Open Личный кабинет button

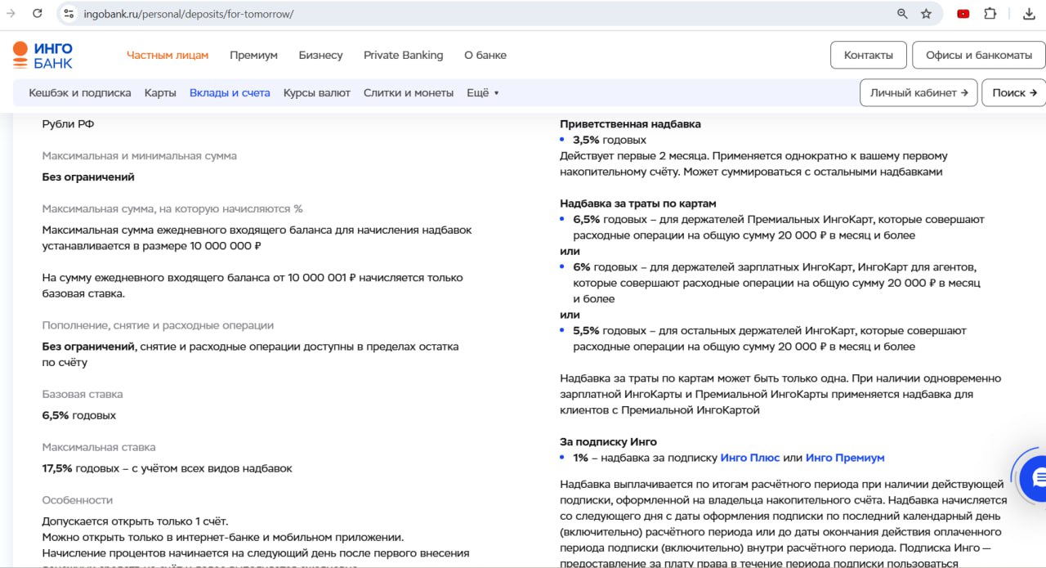tap(919, 92)
